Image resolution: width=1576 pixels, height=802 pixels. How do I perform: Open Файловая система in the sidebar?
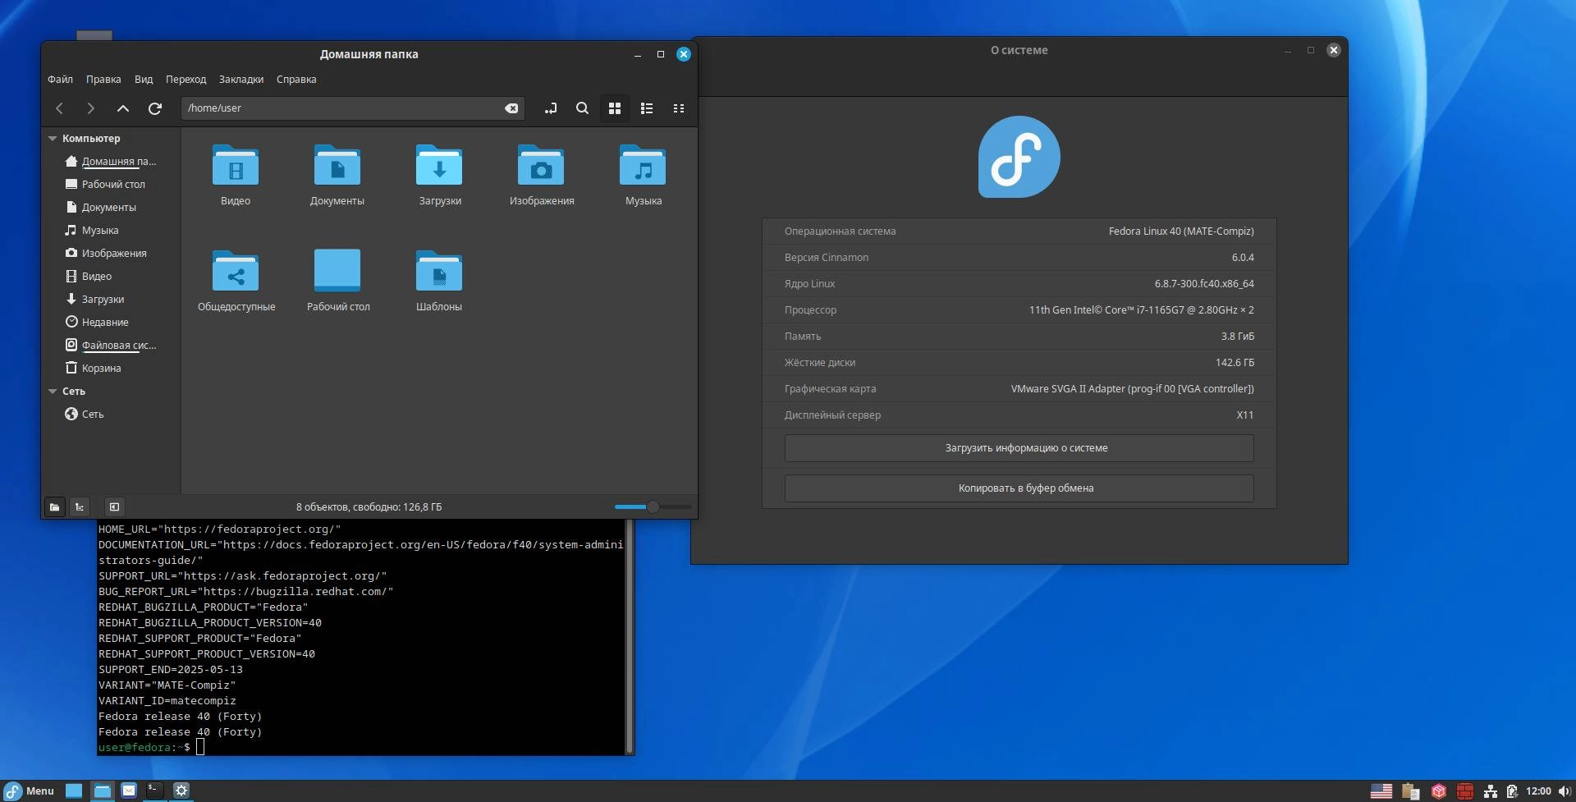111,346
